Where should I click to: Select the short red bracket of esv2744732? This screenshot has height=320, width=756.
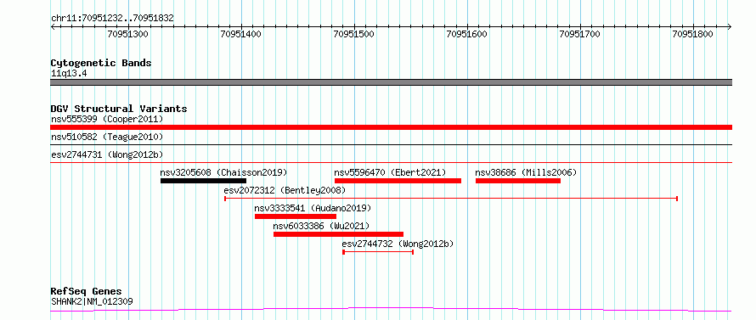pyautogui.click(x=378, y=252)
